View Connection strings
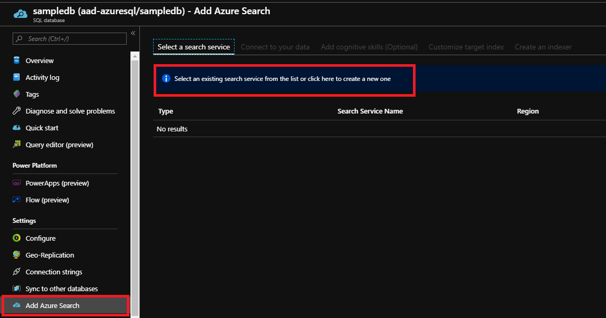Image resolution: width=606 pixels, height=318 pixels. pos(54,272)
